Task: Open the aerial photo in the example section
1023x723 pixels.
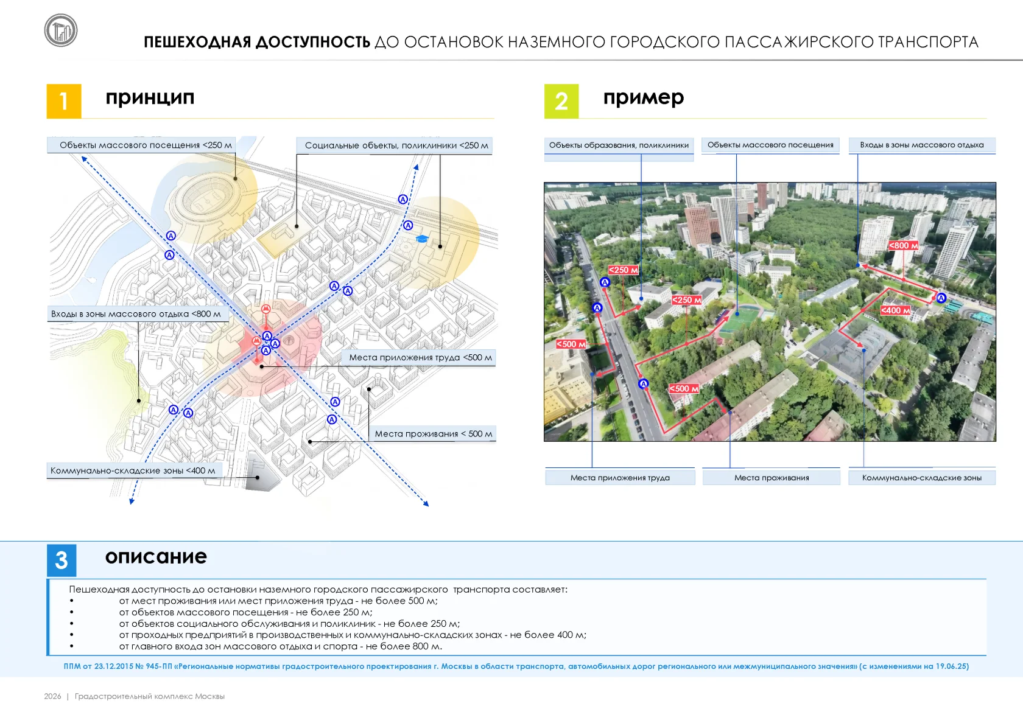Action: coord(770,312)
